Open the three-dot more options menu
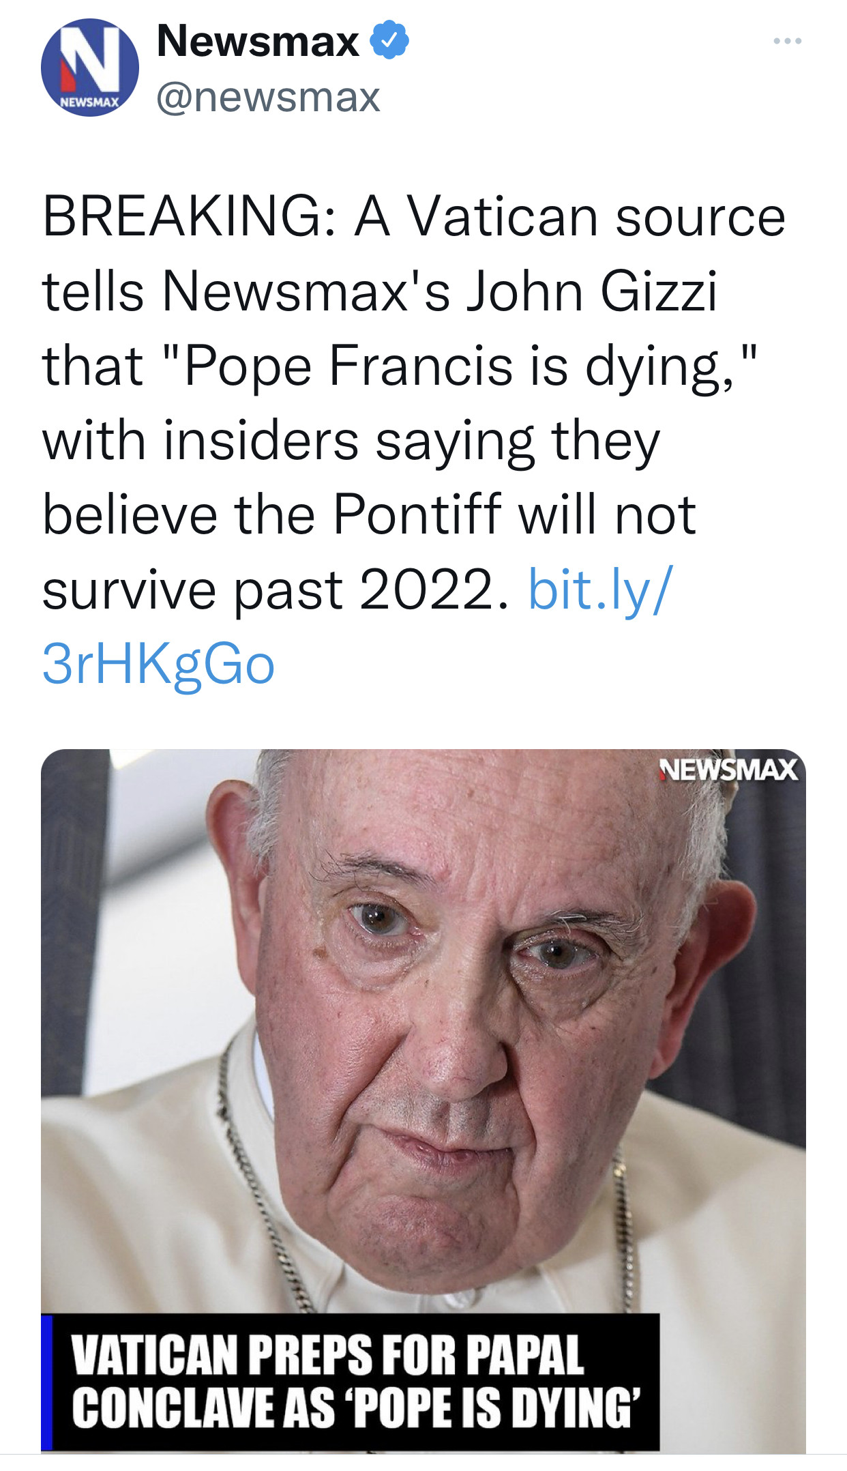Image resolution: width=847 pixels, height=1471 pixels. 788,42
